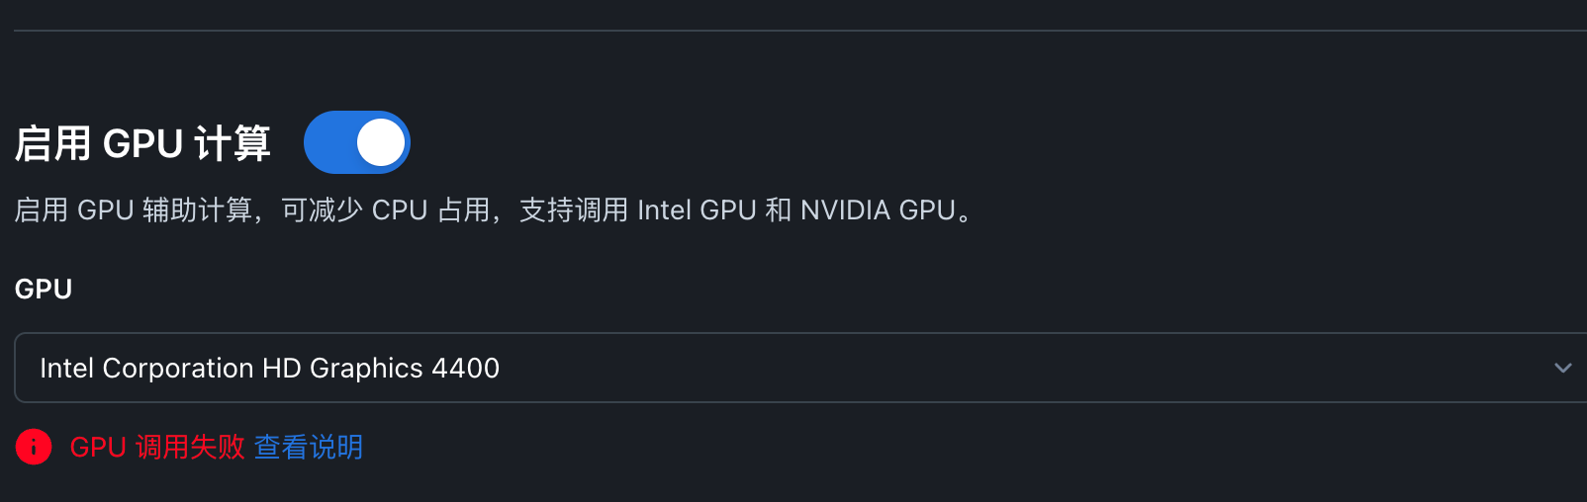Click the words NVIDIA GPU in the description
1587x502 pixels.
[878, 209]
